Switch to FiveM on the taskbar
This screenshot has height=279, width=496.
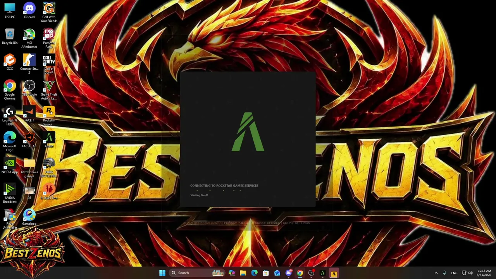[x=322, y=273]
